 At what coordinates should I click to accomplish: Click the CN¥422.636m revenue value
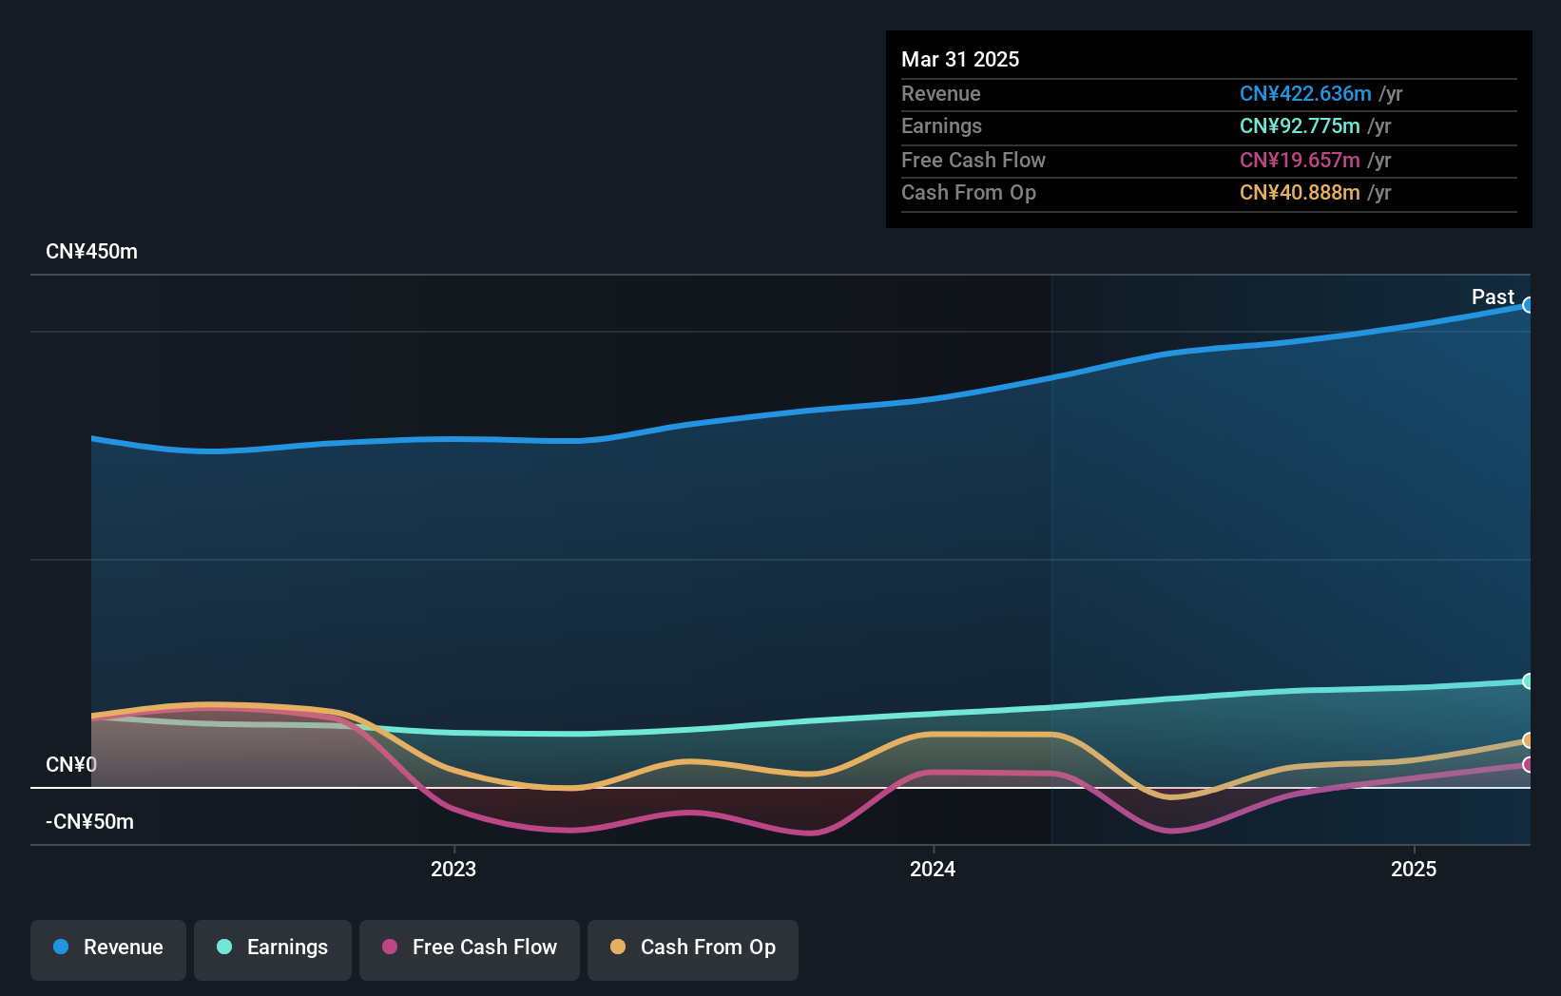pyautogui.click(x=1305, y=93)
